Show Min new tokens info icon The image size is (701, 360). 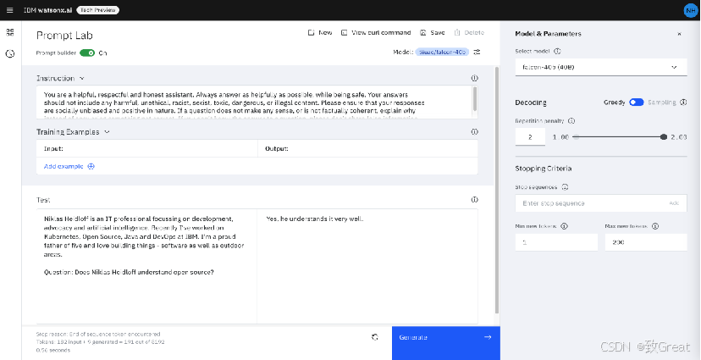564,226
